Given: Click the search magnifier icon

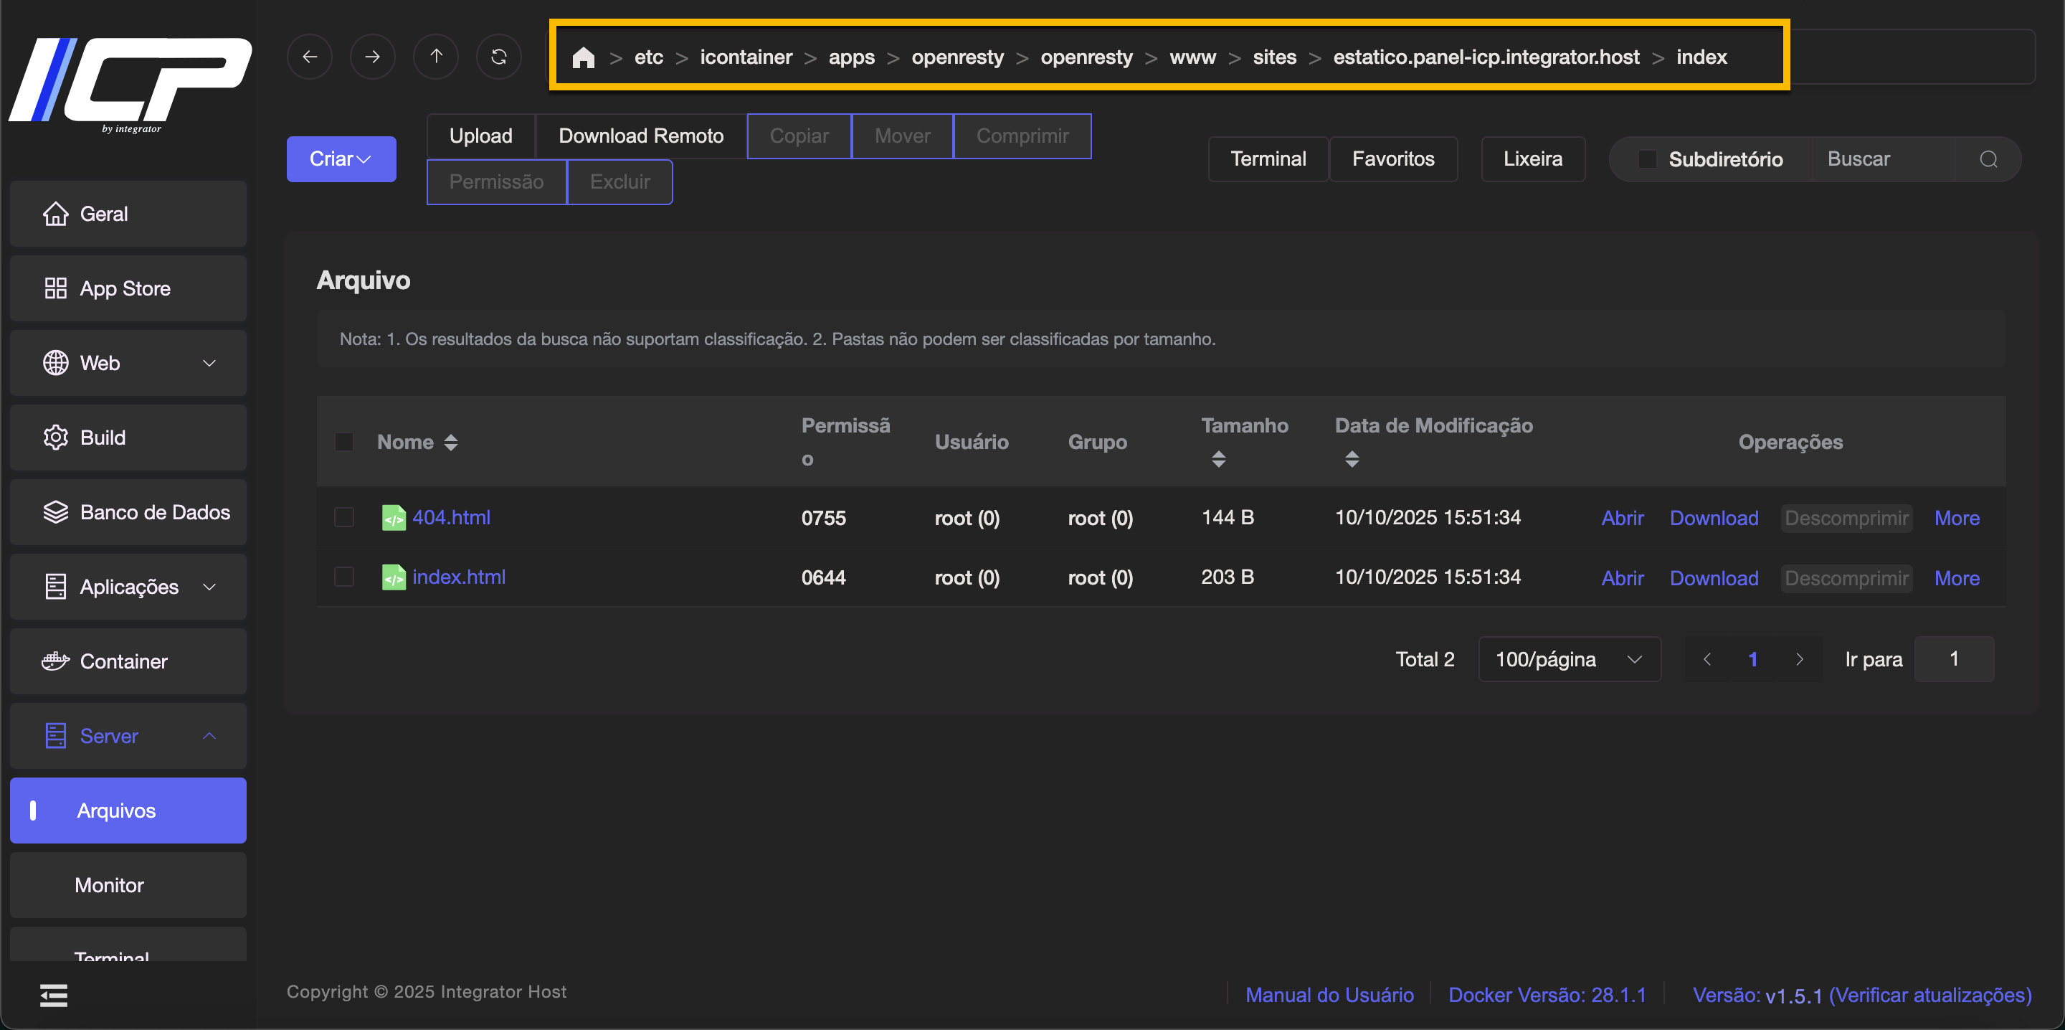Looking at the screenshot, I should (x=1988, y=159).
